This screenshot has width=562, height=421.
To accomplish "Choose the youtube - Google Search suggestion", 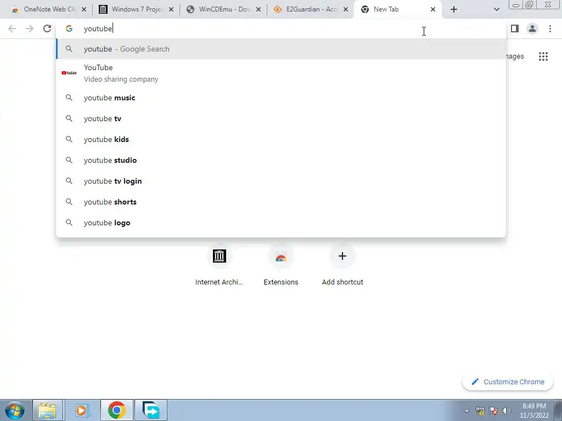I will click(281, 49).
